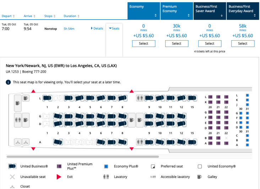Sort flights by Stops column
260x189 pixels.
coord(50,16)
